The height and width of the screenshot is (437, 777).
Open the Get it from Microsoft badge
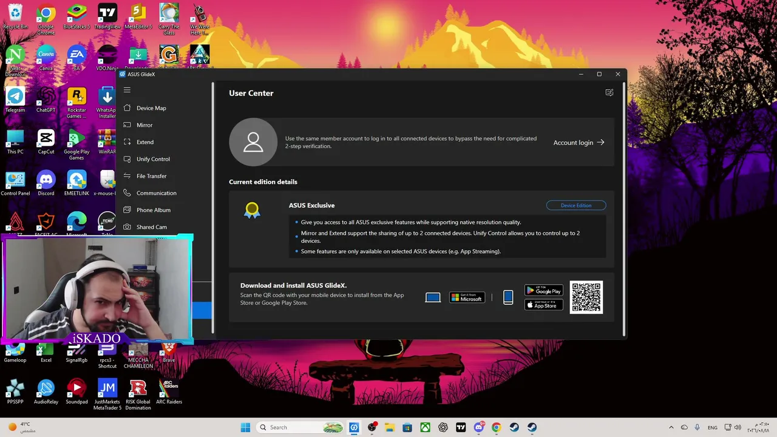coord(467,297)
